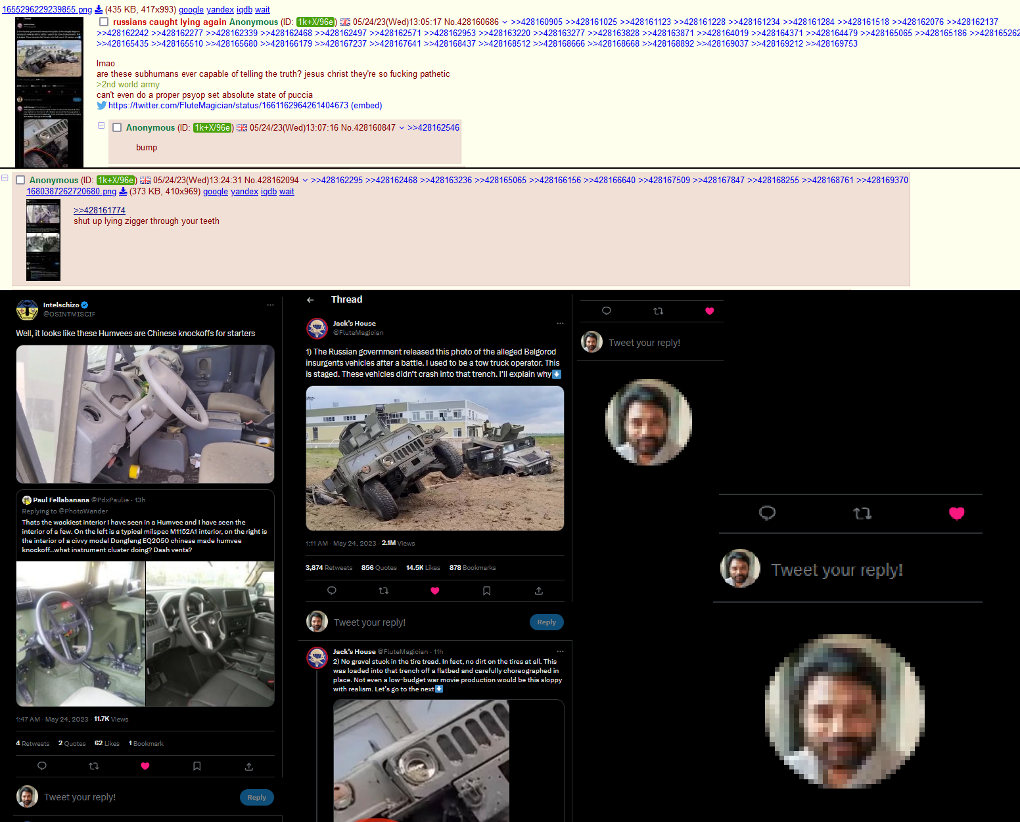Image resolution: width=1020 pixels, height=822 pixels.
Task: Click the back arrow beside the Thread heading
Action: [310, 300]
